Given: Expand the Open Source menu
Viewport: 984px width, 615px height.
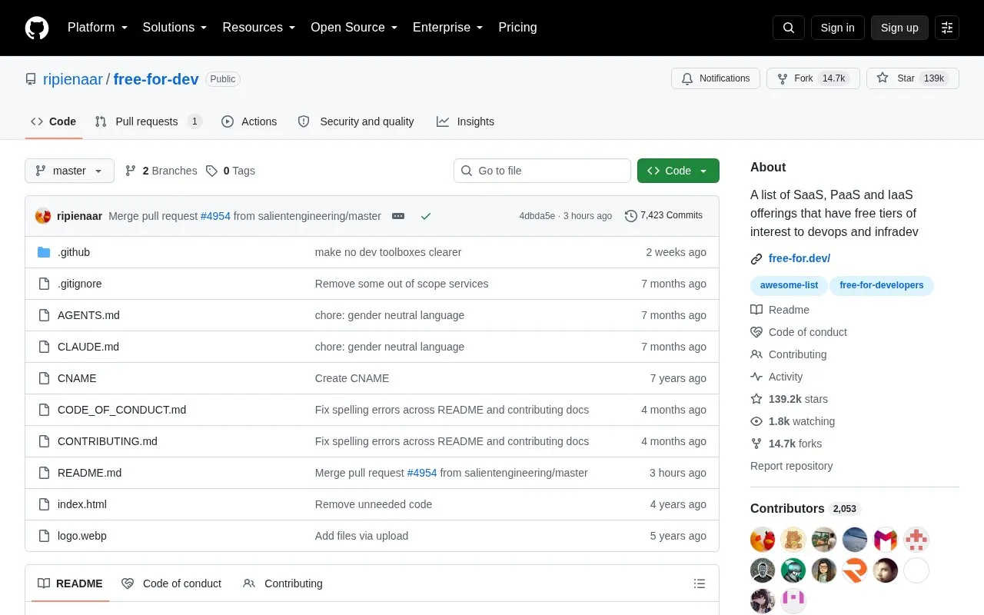Looking at the screenshot, I should pyautogui.click(x=354, y=28).
